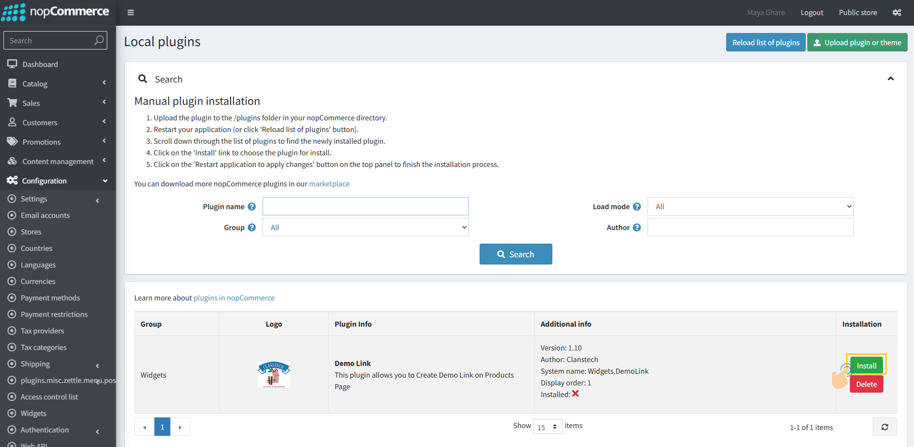
Task: Click the Plugin name help question icon
Action: click(251, 207)
